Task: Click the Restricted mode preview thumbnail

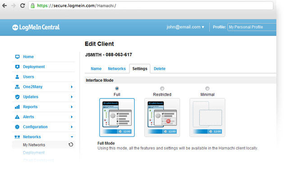Action: tap(162, 118)
